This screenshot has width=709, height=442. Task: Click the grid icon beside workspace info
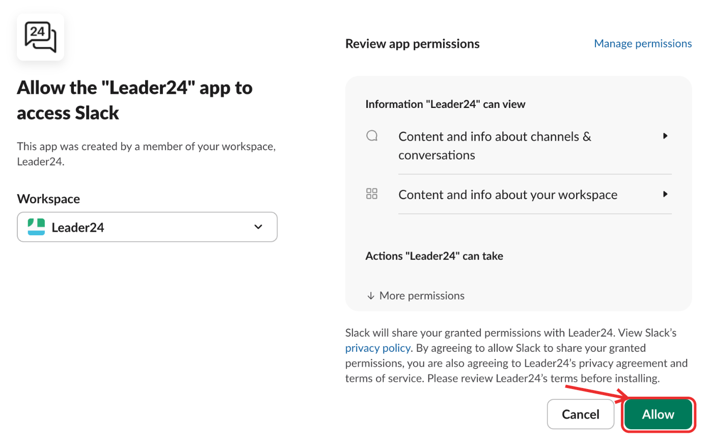coord(372,194)
